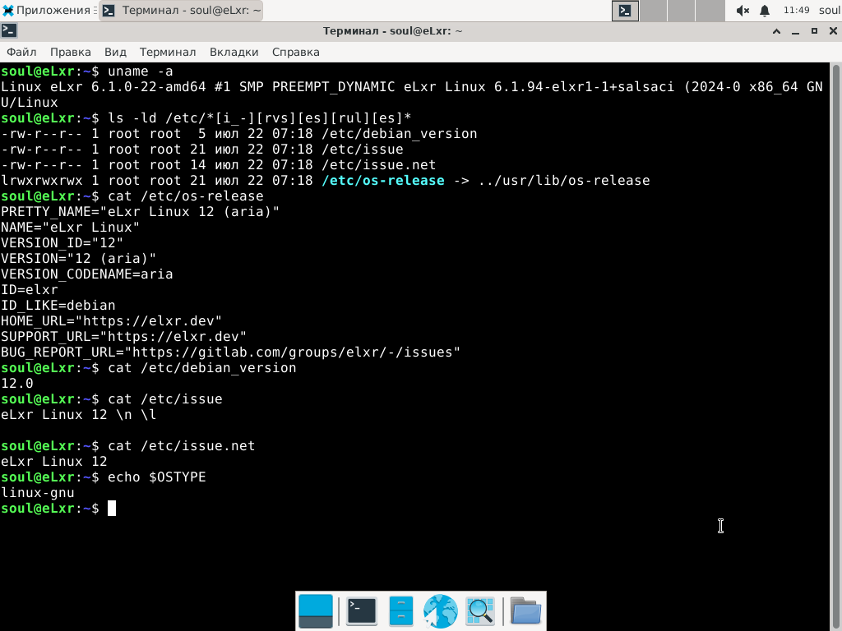842x631 pixels.
Task: Open home folder icon in dock
Action: (525, 611)
